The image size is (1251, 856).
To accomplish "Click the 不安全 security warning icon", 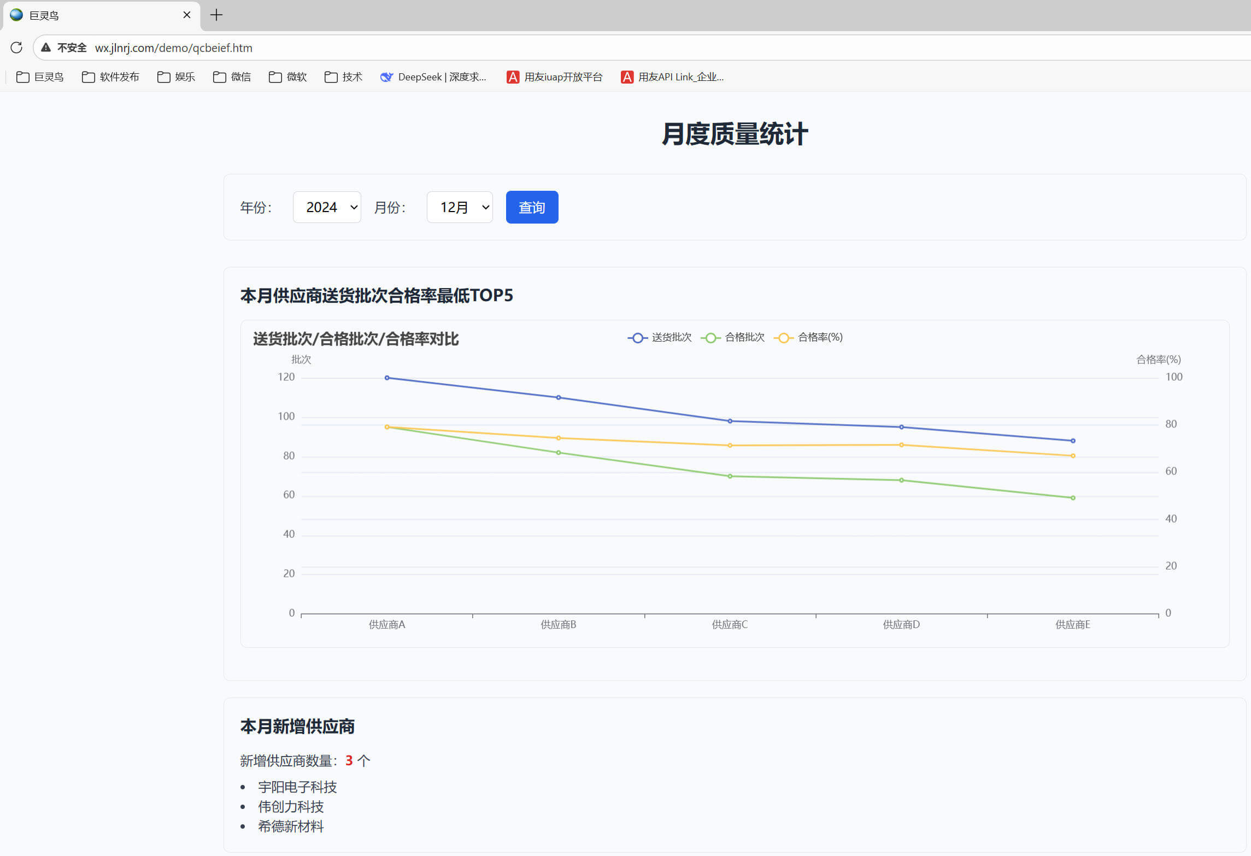I will tap(46, 48).
